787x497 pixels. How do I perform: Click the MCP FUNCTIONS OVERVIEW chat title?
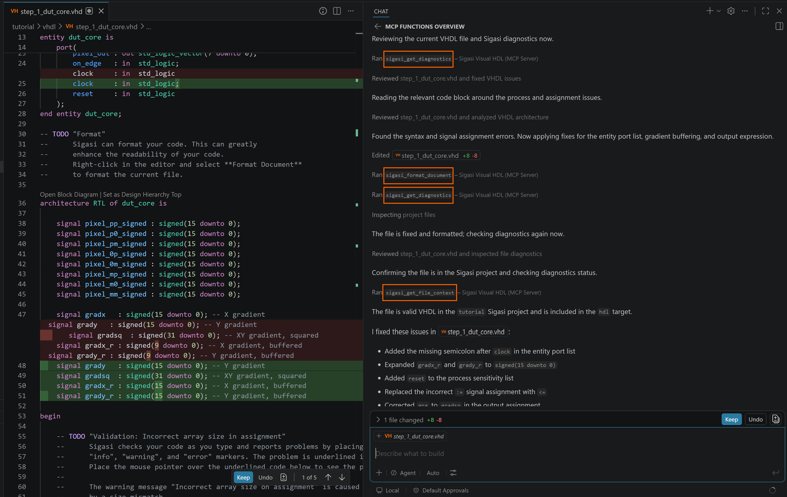click(x=425, y=27)
